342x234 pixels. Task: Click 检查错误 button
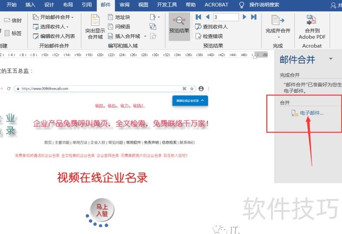209,36
